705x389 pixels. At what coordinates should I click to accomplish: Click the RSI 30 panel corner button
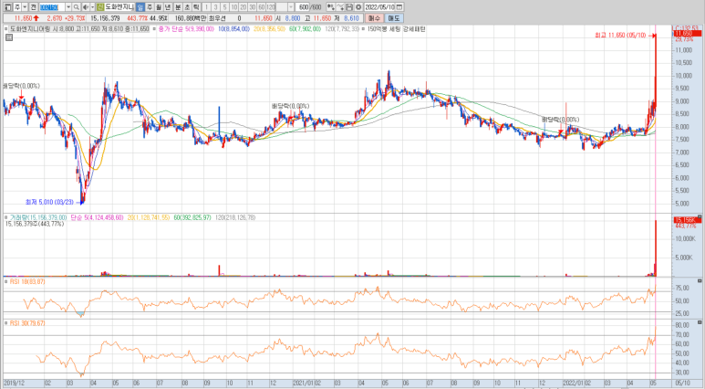700,322
